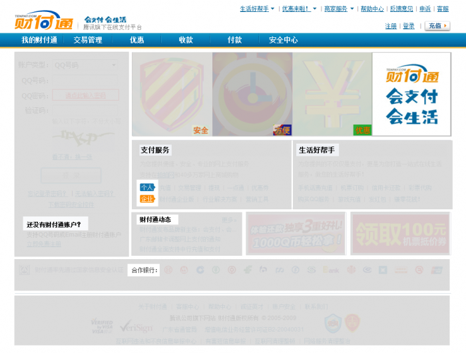Click the 信用卡还款 link

(385, 188)
